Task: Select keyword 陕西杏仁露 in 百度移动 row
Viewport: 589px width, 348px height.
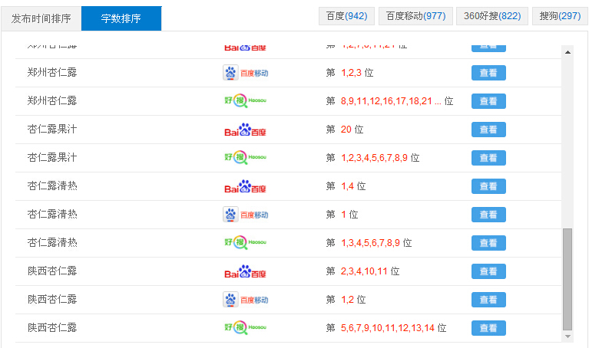Action: pos(52,300)
